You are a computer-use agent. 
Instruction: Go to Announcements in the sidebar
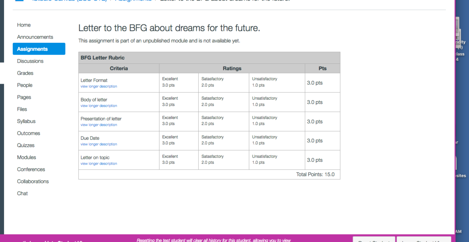coord(35,37)
